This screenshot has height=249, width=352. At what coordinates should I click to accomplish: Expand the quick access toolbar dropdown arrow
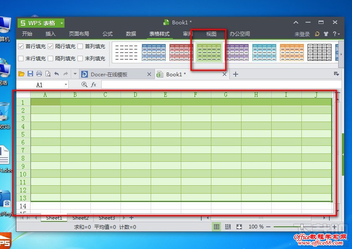[x=75, y=74]
